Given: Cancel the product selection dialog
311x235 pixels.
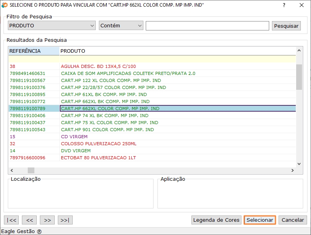Looking at the screenshot, I should pos(293,220).
